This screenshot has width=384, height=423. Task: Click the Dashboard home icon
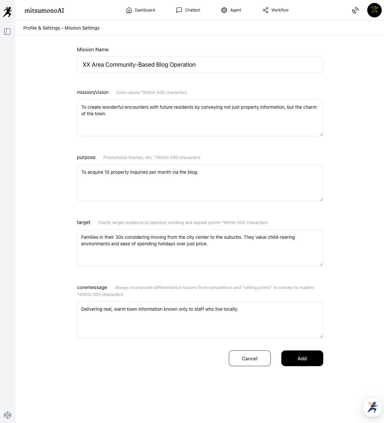(x=129, y=10)
